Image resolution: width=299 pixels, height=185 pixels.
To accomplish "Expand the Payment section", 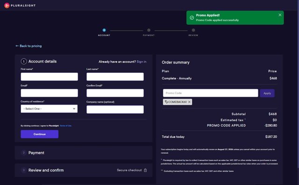I will (x=84, y=153).
